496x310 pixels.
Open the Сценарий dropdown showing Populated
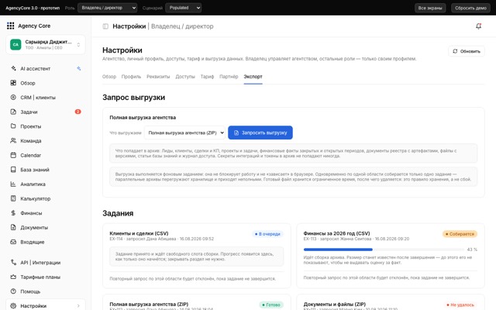pos(183,8)
